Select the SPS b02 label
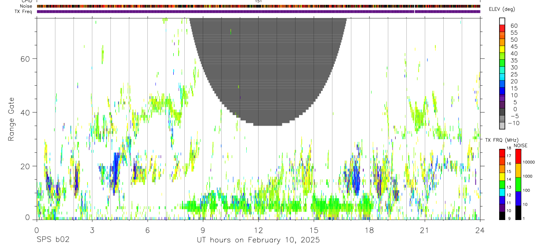Image resolution: width=540 pixels, height=249 pixels. [x=53, y=240]
